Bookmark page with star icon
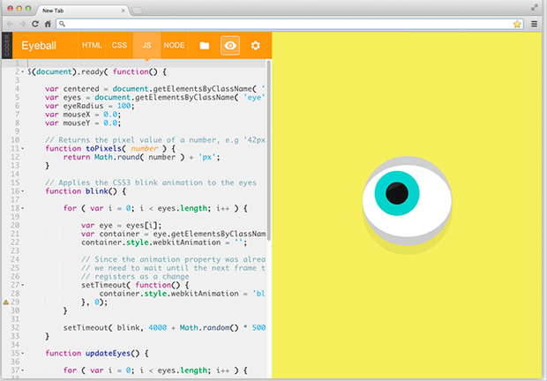 pos(517,24)
